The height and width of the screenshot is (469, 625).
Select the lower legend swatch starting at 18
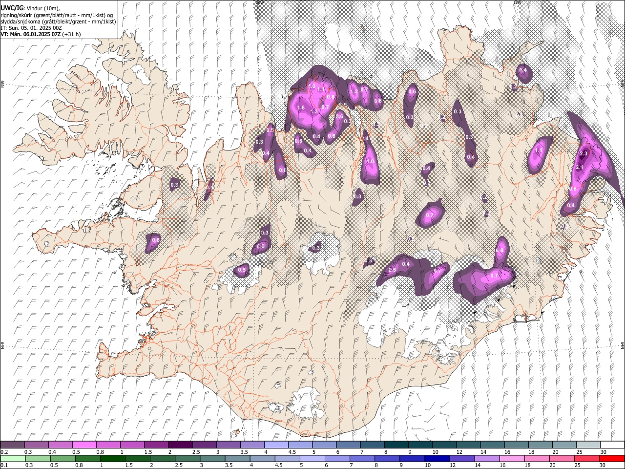(x=537, y=458)
